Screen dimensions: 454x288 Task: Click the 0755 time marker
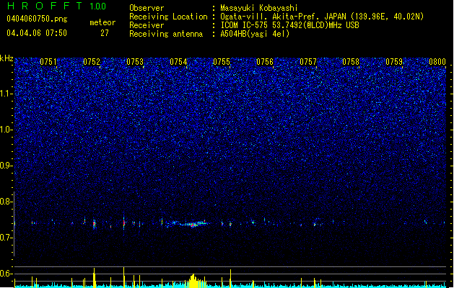(x=222, y=62)
